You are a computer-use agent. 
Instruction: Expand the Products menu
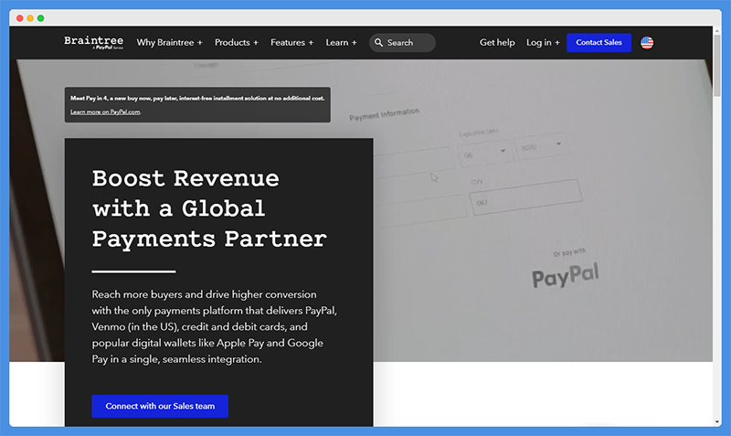(x=236, y=42)
